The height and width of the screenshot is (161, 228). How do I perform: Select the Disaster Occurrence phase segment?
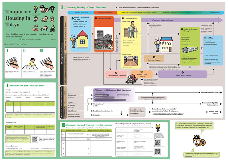point(105,13)
